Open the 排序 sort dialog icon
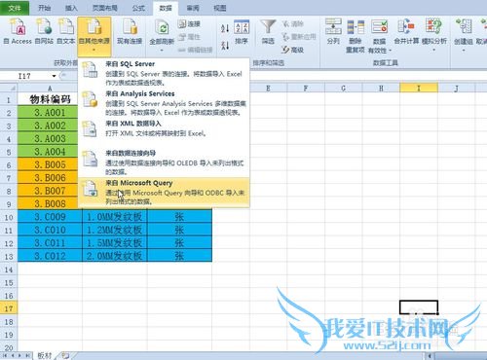Screen dimensions: 487x360 point(242,32)
